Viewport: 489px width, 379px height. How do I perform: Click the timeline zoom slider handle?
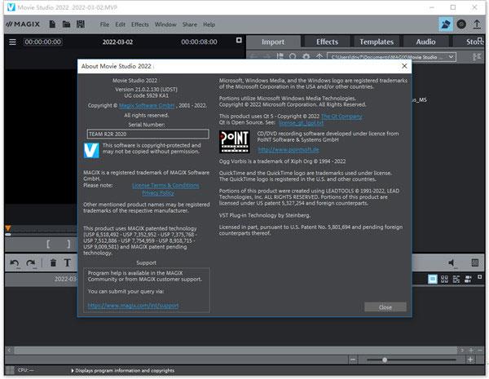(x=385, y=360)
